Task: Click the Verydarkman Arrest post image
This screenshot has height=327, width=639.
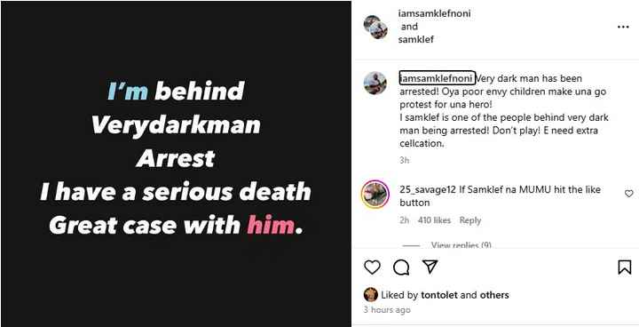Action: click(x=176, y=163)
